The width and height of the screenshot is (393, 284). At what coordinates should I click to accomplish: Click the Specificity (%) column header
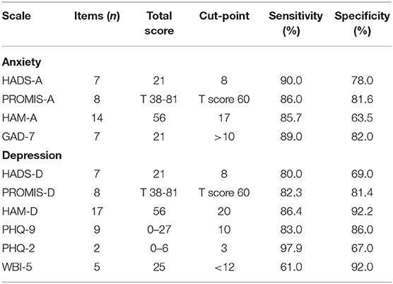point(362,23)
